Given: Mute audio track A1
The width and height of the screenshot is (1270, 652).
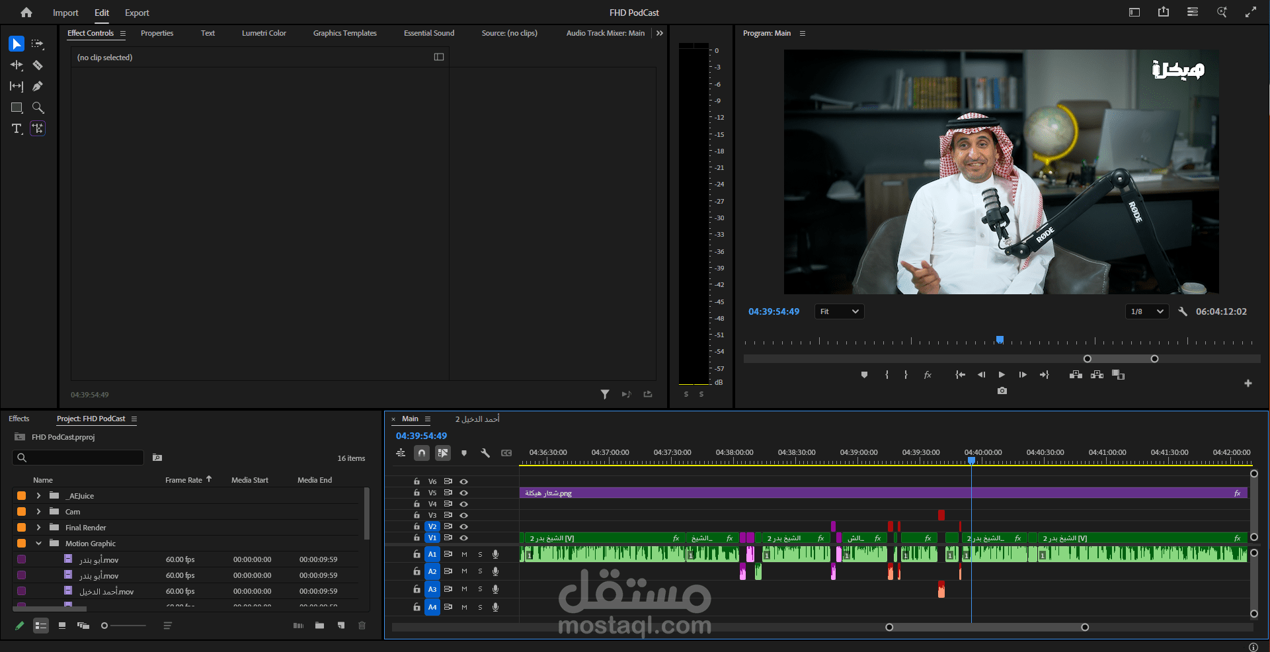Looking at the screenshot, I should click(x=464, y=554).
